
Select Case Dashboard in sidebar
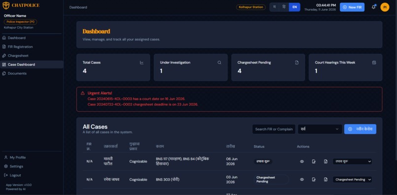coord(32,65)
